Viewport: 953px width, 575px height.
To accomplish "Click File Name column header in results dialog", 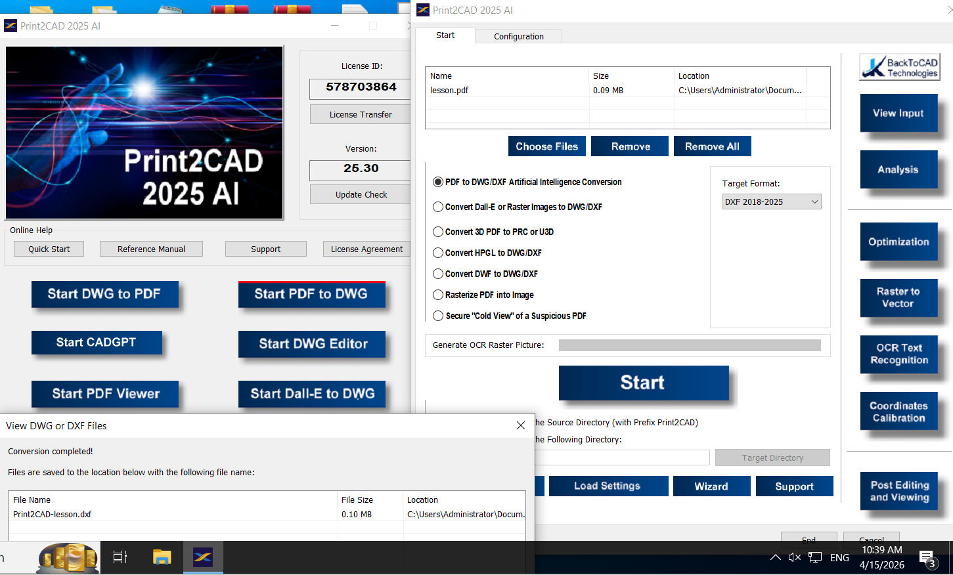I will click(x=173, y=500).
